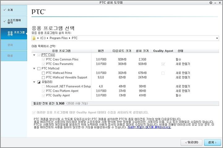223x148 pixels.
Task: Click the 상태 column header
Action: (180, 51)
